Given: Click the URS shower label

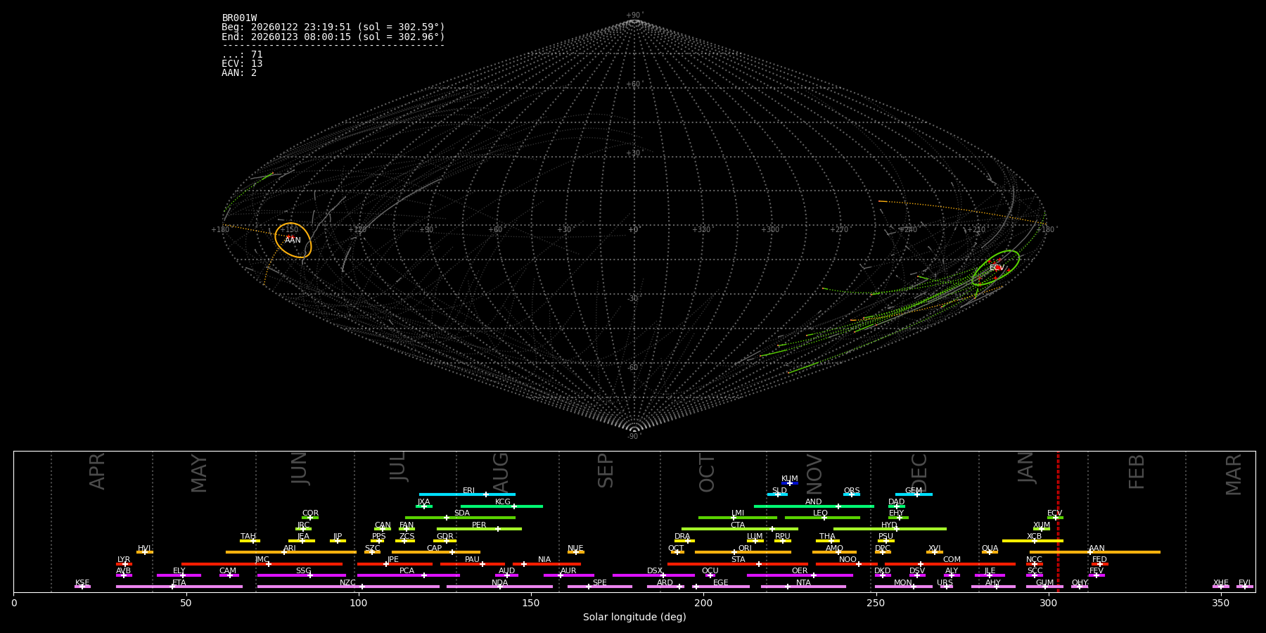Looking at the screenshot, I should (x=945, y=583).
